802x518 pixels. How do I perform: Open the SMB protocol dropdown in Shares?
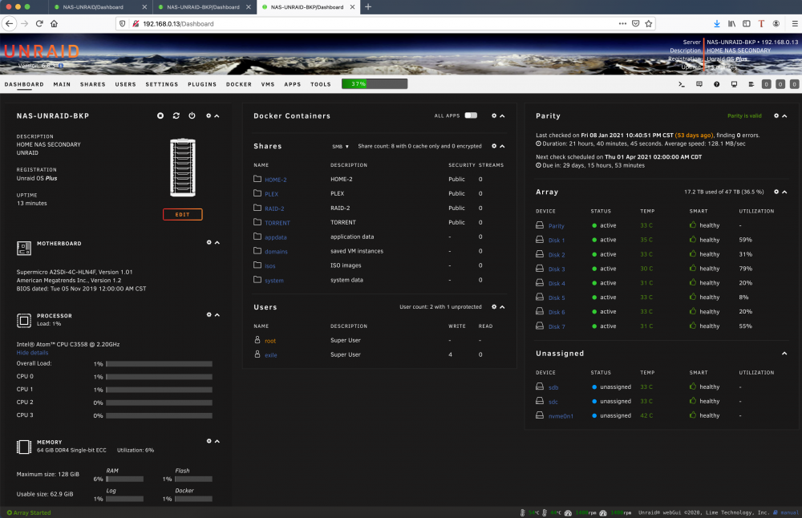tap(340, 146)
